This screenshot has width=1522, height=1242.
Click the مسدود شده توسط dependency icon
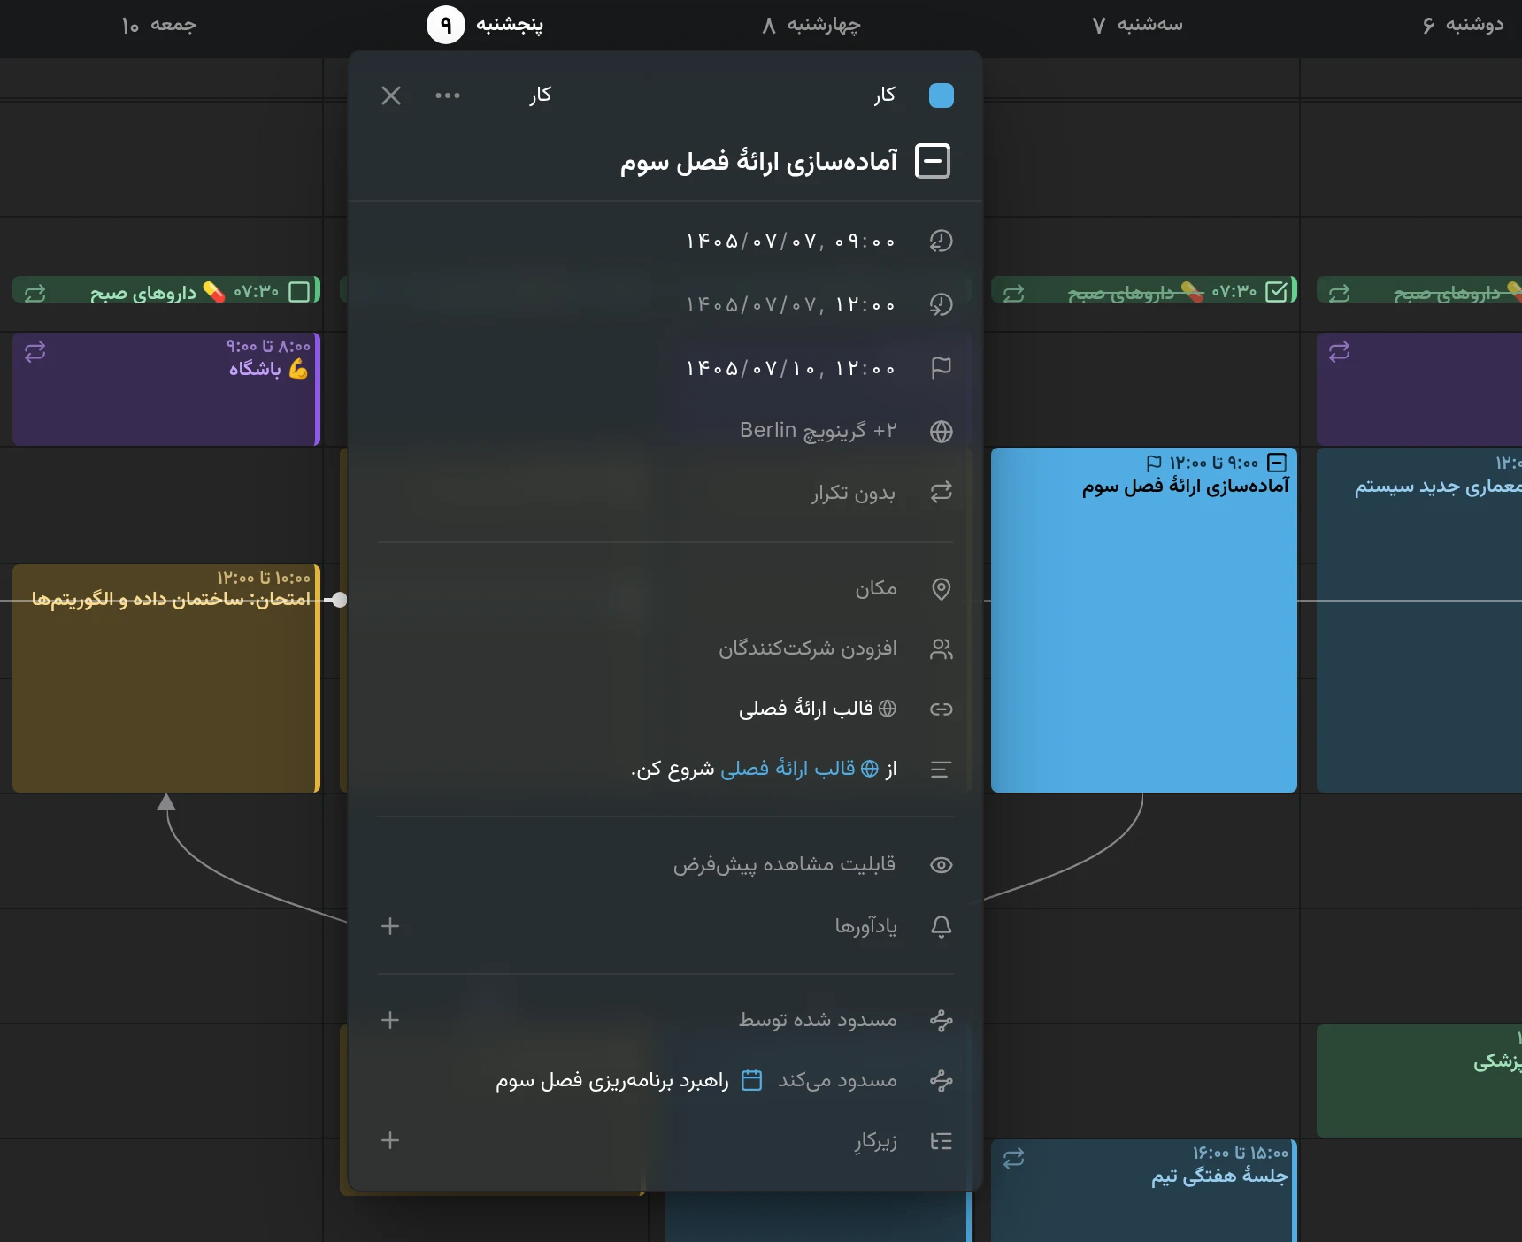(942, 1020)
